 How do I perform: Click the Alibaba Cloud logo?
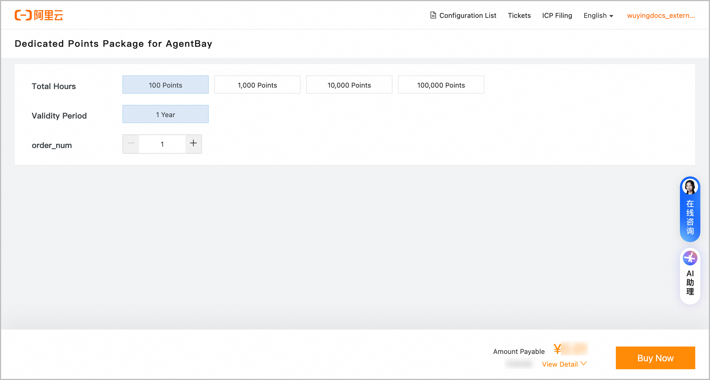(x=39, y=15)
